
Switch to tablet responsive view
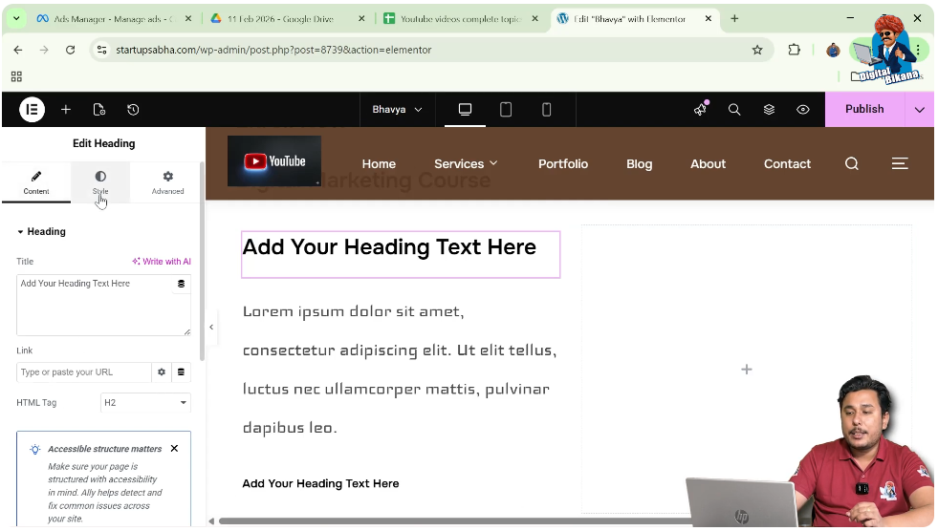coord(506,109)
